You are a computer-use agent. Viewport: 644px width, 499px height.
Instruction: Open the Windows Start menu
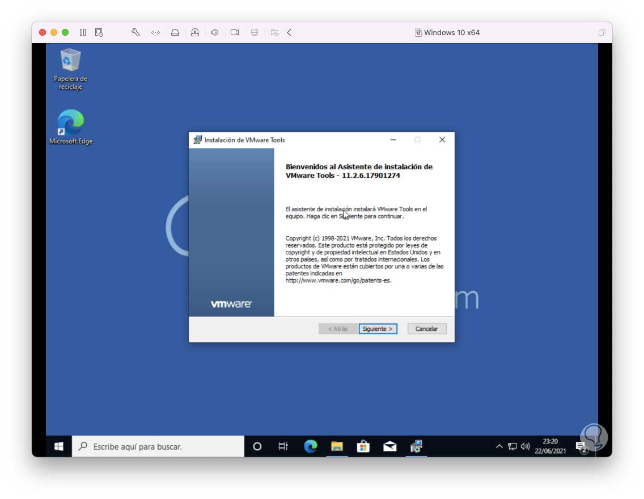point(59,446)
